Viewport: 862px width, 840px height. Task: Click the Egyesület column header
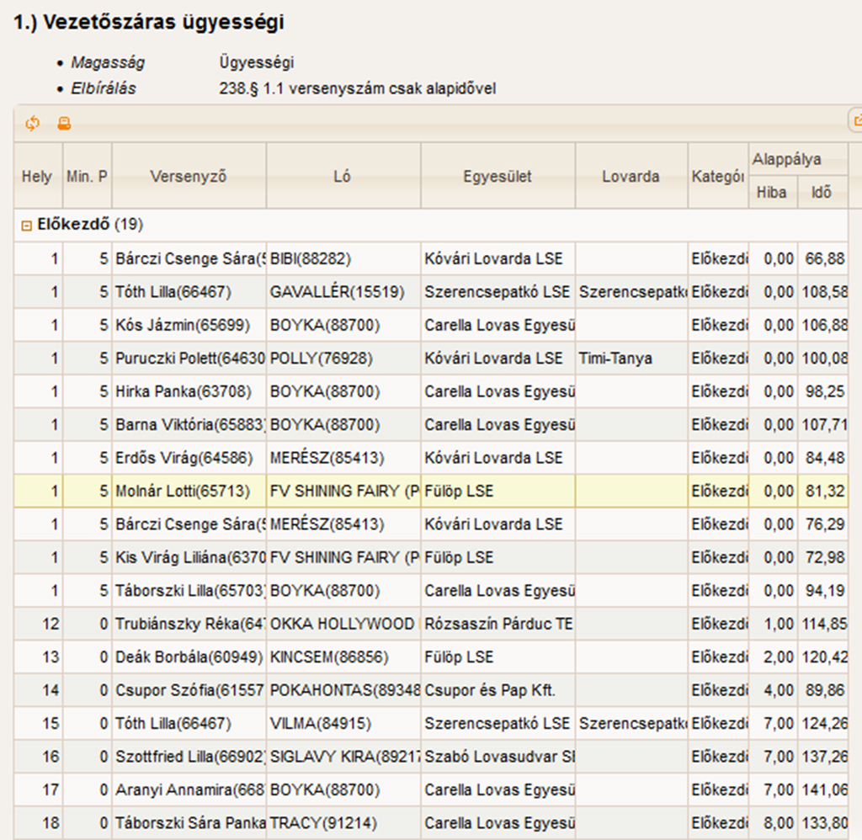[x=498, y=176]
